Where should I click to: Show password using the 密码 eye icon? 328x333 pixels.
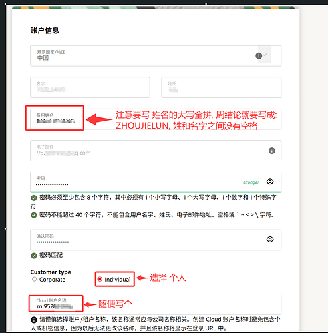click(270, 182)
